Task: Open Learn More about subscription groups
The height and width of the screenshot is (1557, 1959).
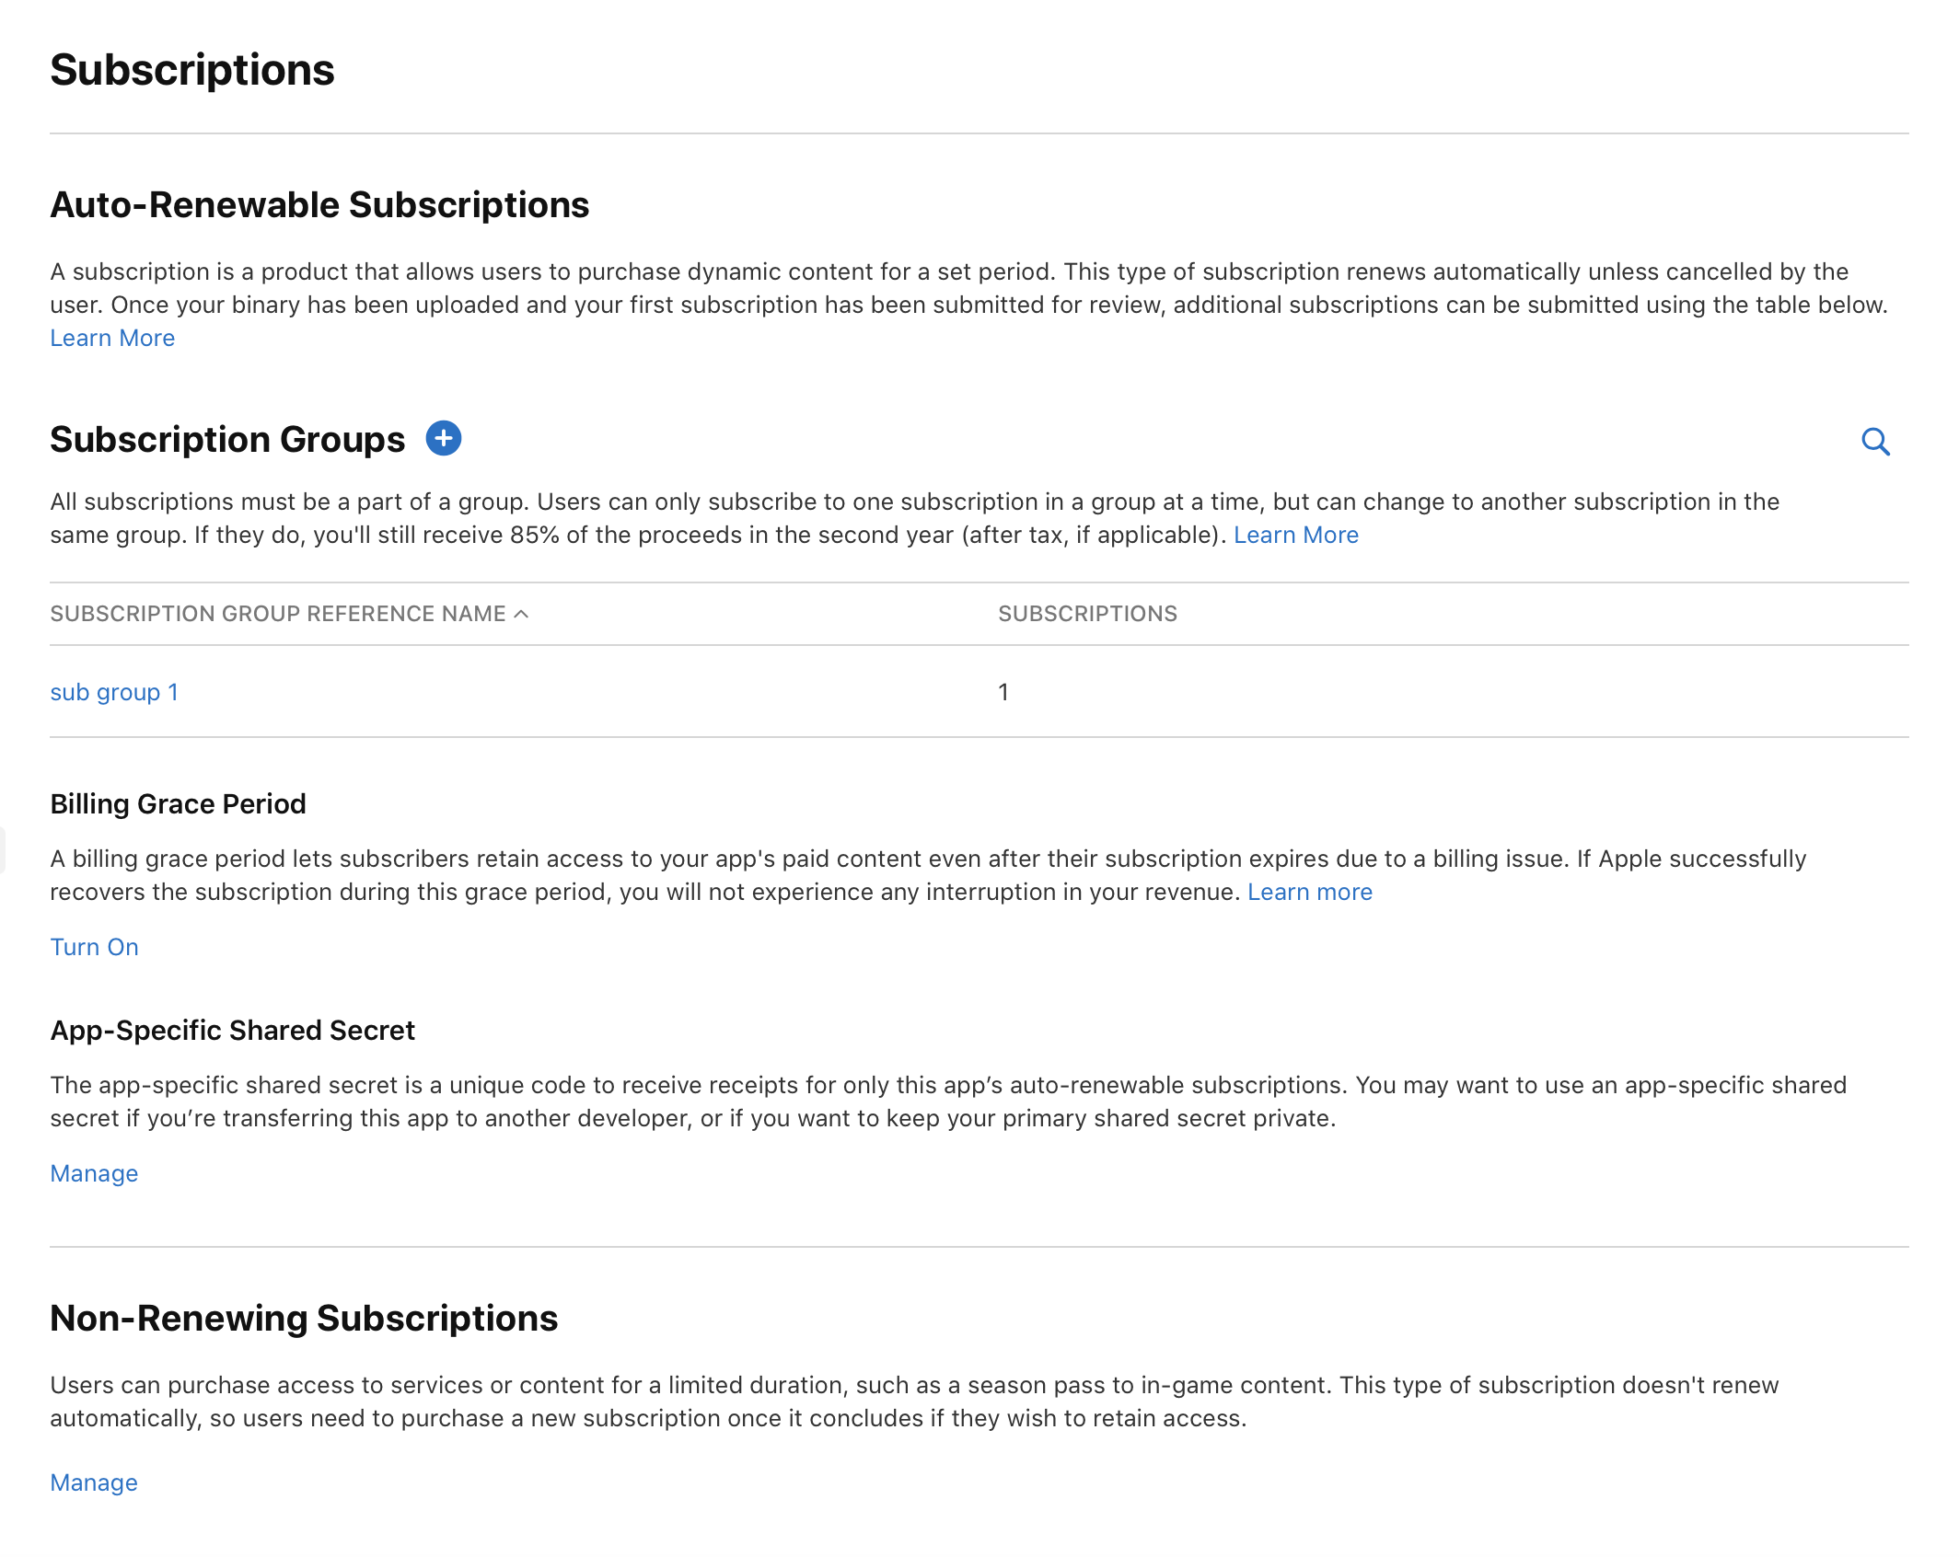Action: coord(1295,534)
